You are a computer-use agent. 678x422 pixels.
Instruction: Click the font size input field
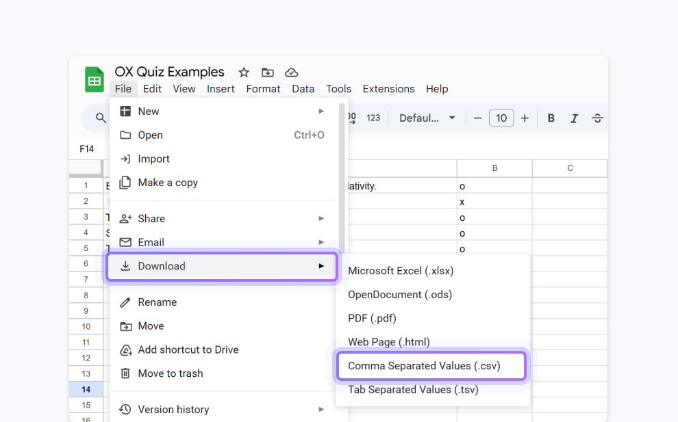501,118
